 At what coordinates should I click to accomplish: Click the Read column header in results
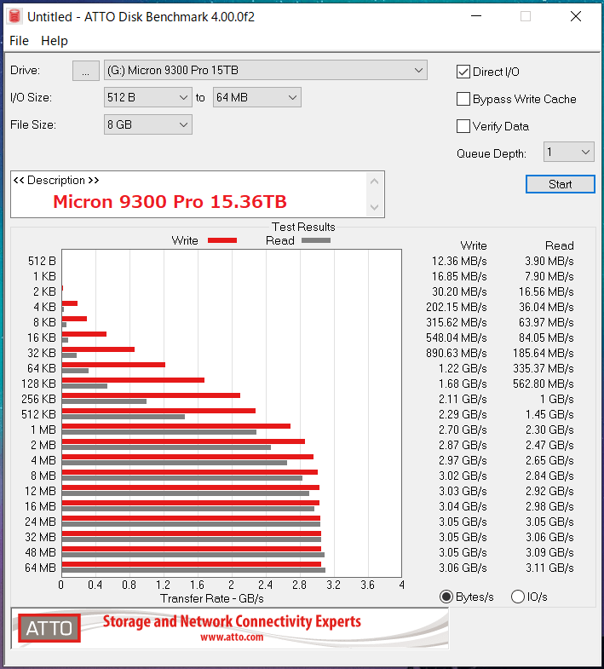tap(559, 245)
